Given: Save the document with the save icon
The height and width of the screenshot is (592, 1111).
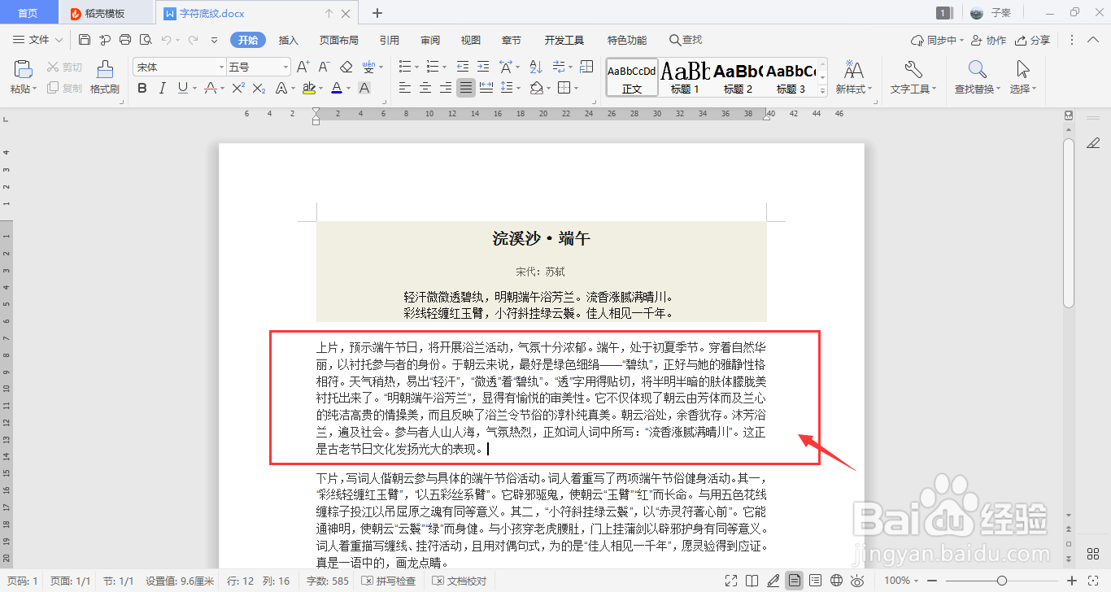Looking at the screenshot, I should tap(85, 39).
